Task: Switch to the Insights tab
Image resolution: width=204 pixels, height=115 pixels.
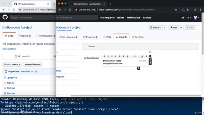Action: point(121,37)
